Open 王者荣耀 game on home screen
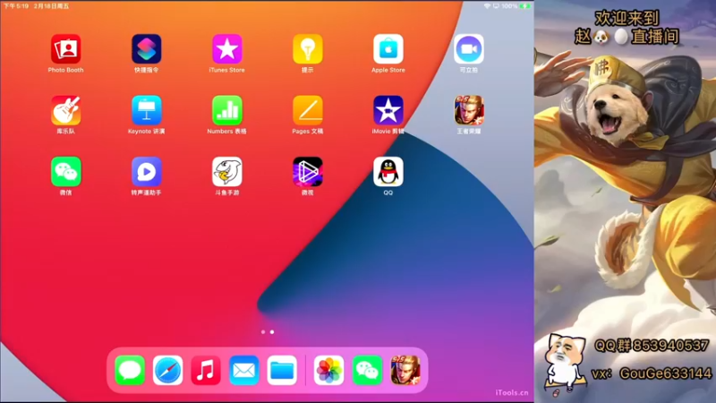The width and height of the screenshot is (716, 403). click(x=468, y=110)
